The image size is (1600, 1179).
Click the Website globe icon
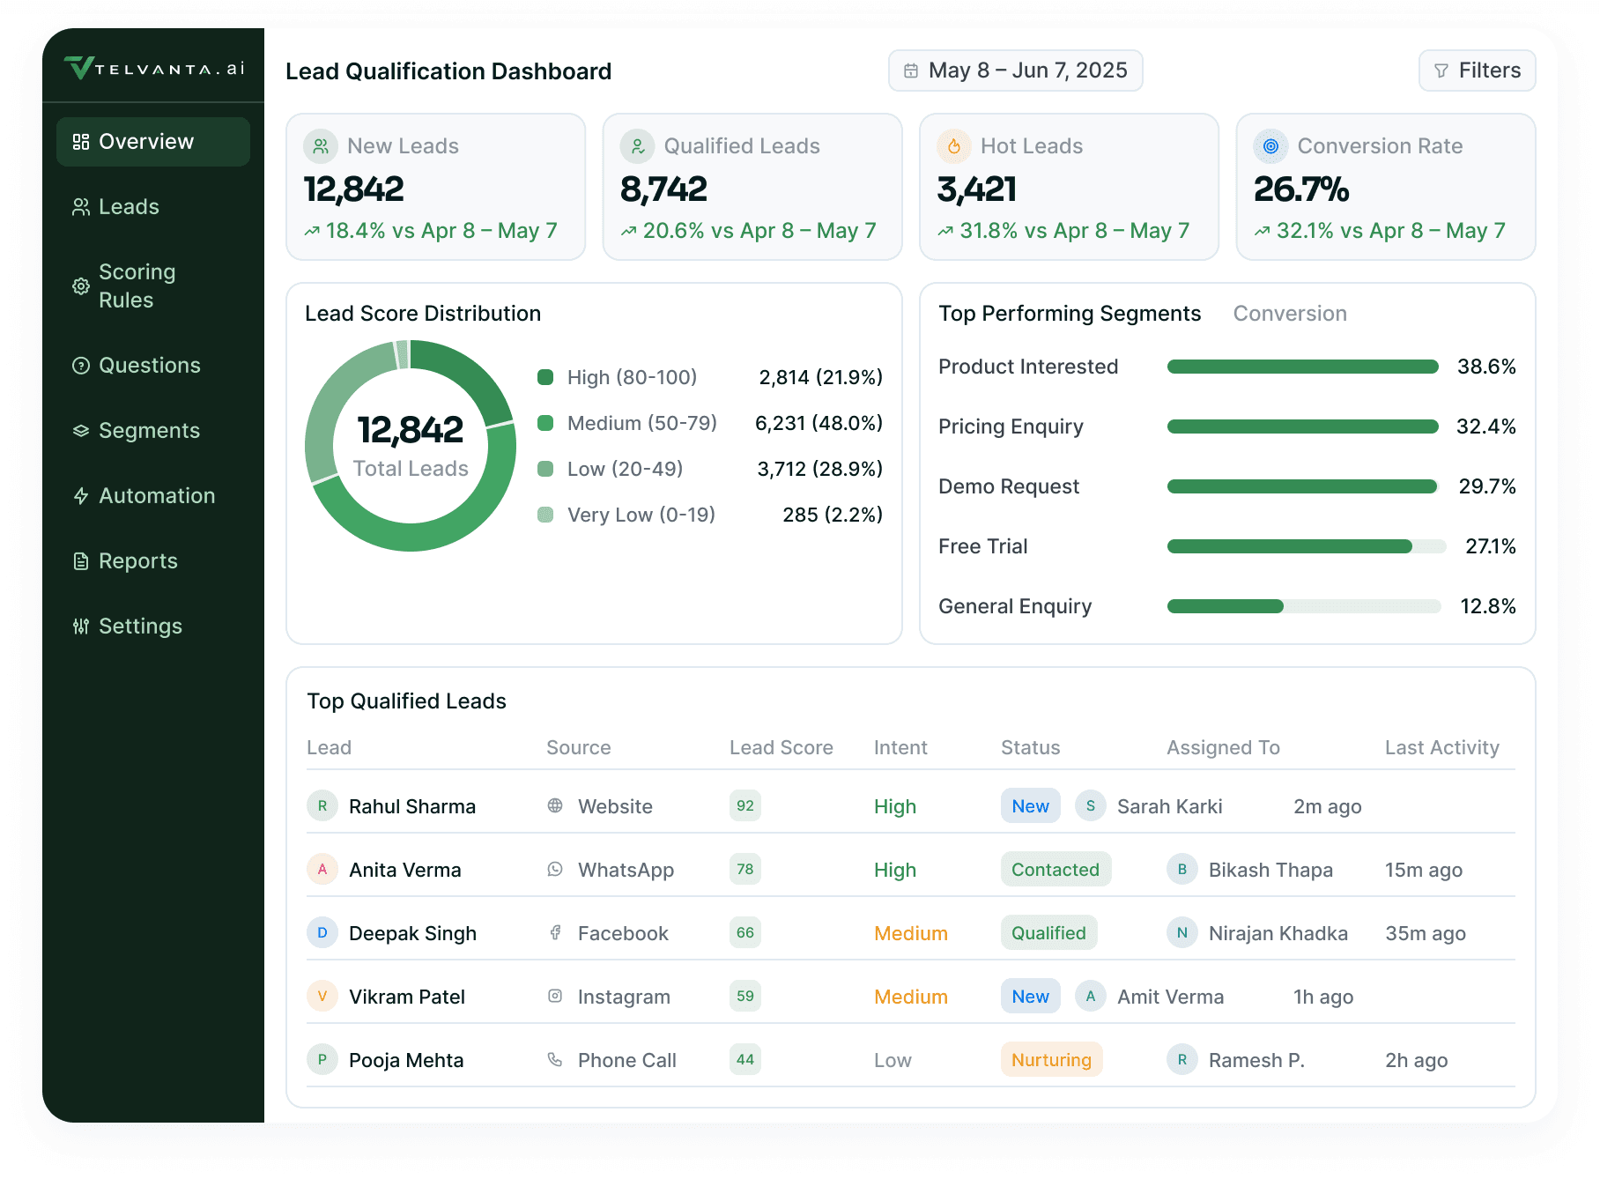click(555, 805)
